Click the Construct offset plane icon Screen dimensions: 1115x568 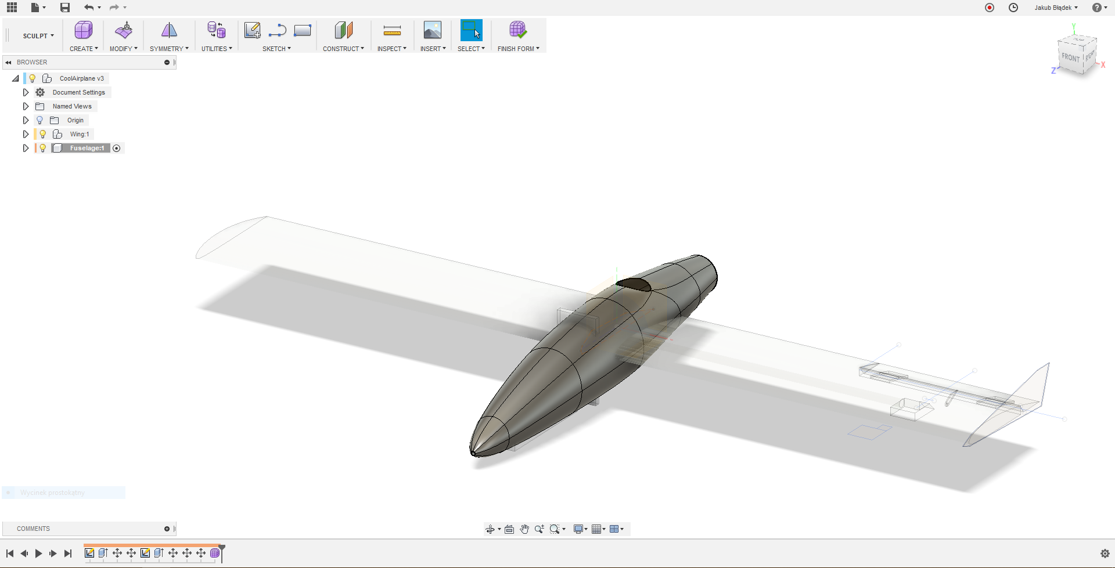343,30
